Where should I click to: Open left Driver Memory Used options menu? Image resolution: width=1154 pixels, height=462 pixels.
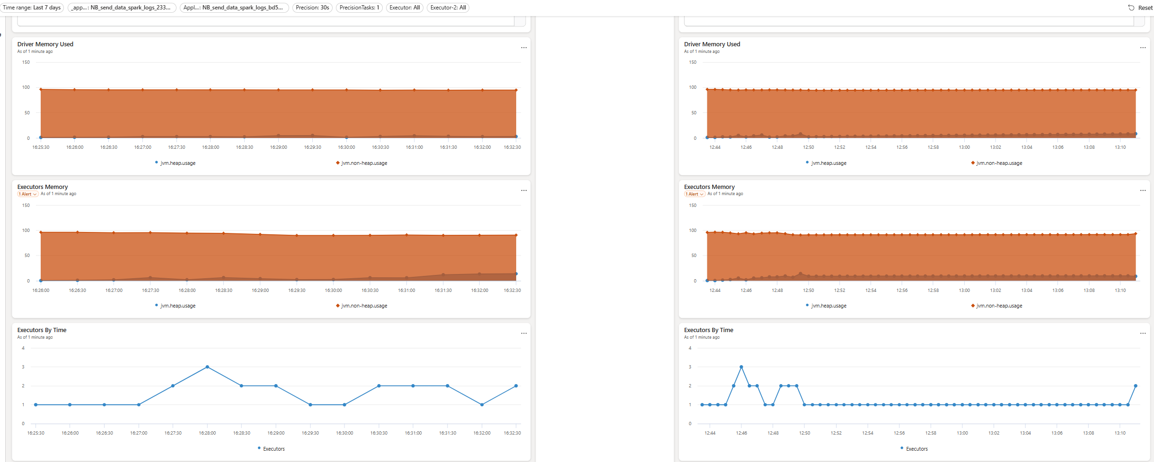click(524, 48)
